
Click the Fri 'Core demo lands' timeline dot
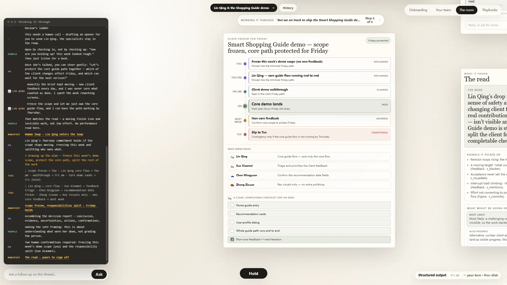[245, 106]
